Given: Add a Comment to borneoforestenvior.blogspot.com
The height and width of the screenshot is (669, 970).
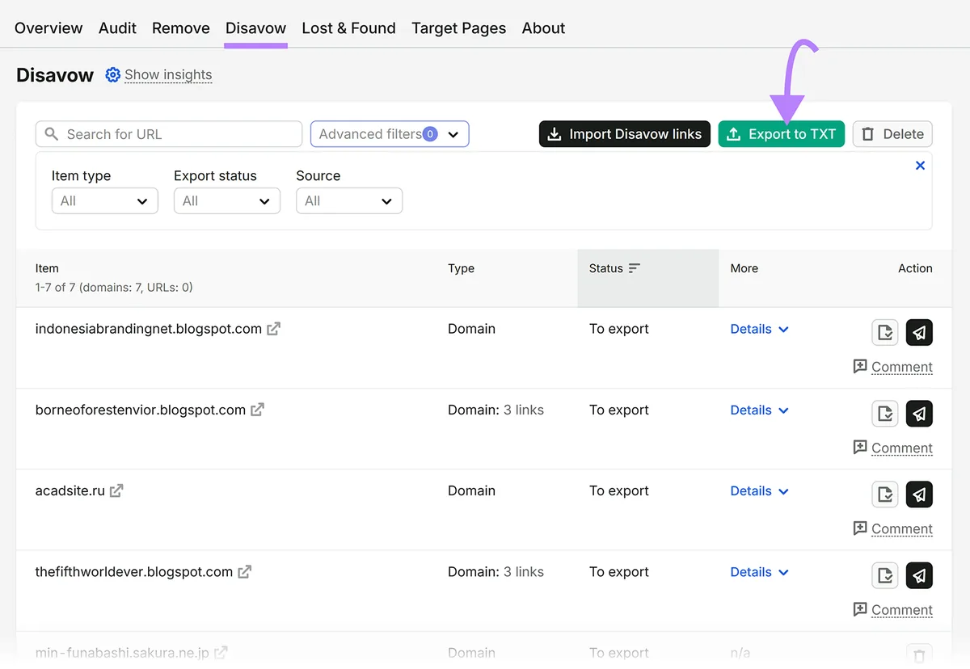Looking at the screenshot, I should tap(893, 448).
